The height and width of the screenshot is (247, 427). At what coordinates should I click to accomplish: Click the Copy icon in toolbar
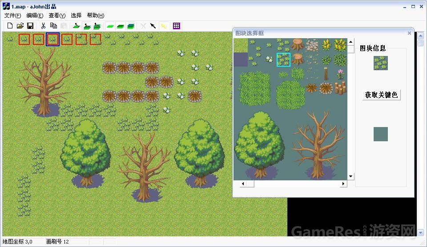tap(53, 26)
